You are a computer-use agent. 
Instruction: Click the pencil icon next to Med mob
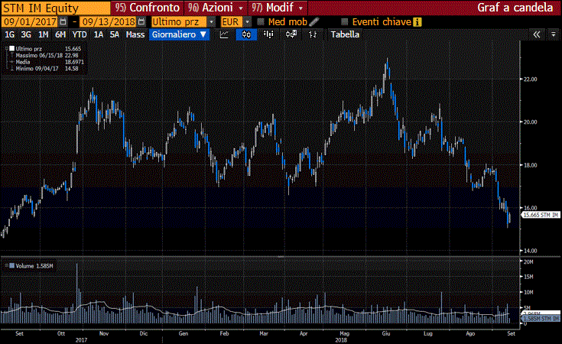click(x=314, y=22)
